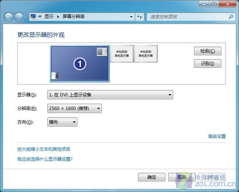This screenshot has width=239, height=192.
Task: Open the 高级设置 advanced settings link
Action: [x=217, y=136]
